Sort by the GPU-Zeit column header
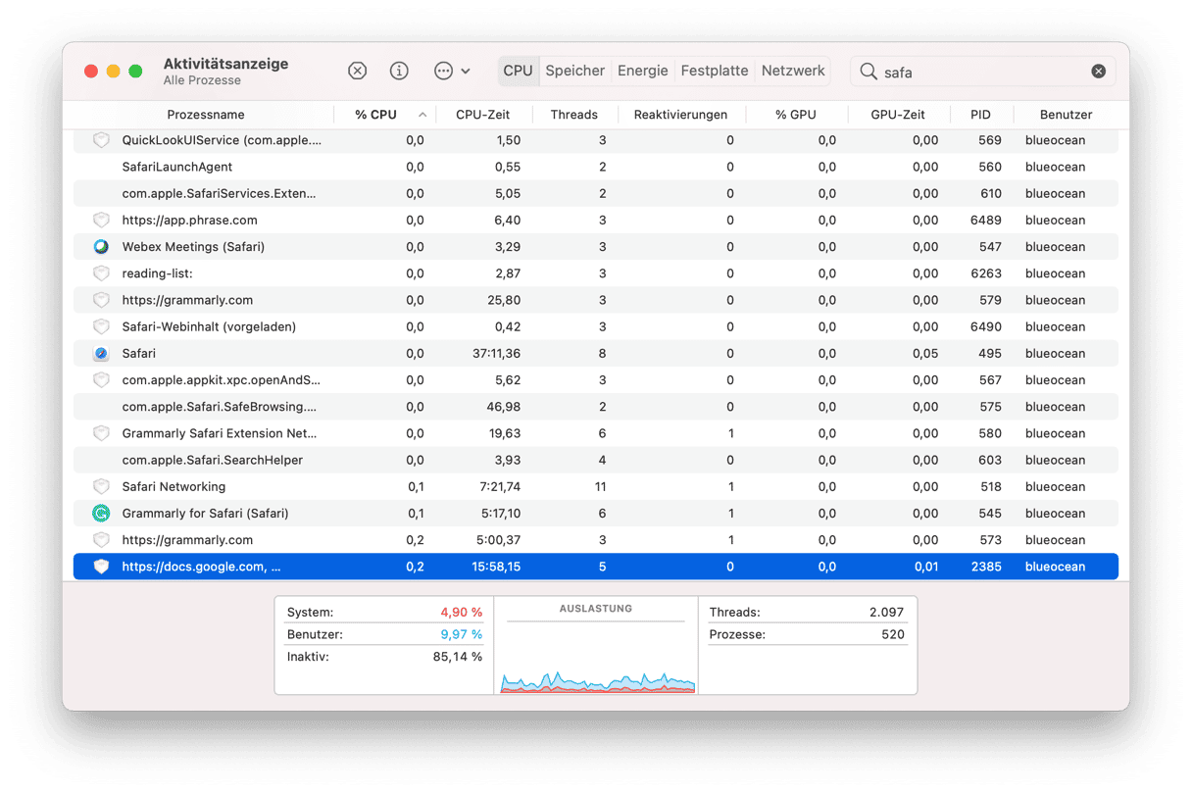 click(x=898, y=115)
